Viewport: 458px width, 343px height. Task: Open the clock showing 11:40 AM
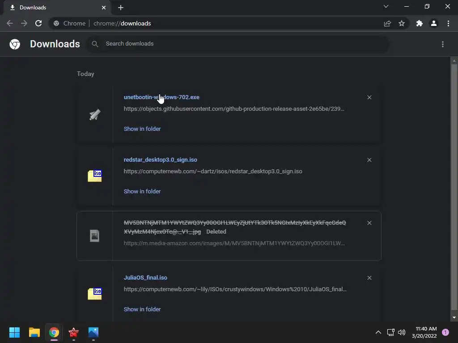(x=424, y=332)
